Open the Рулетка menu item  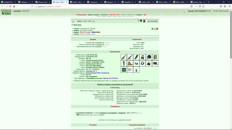105,15
